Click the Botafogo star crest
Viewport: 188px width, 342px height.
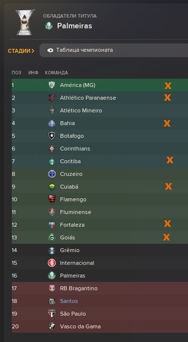(52, 136)
